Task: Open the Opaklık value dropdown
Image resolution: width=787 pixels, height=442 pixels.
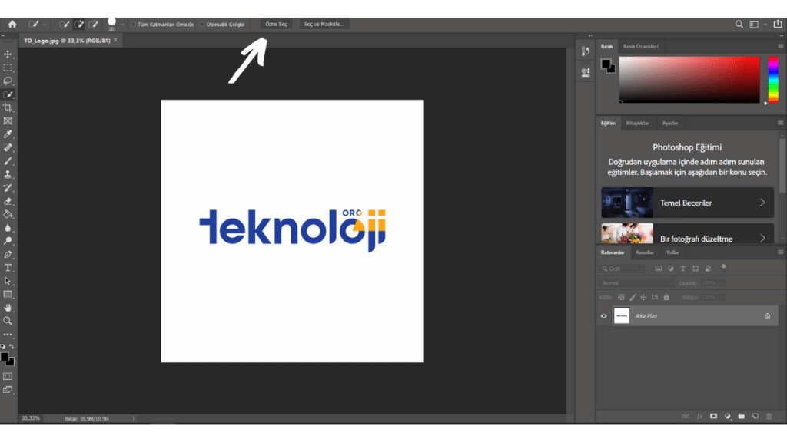Action: [722, 283]
